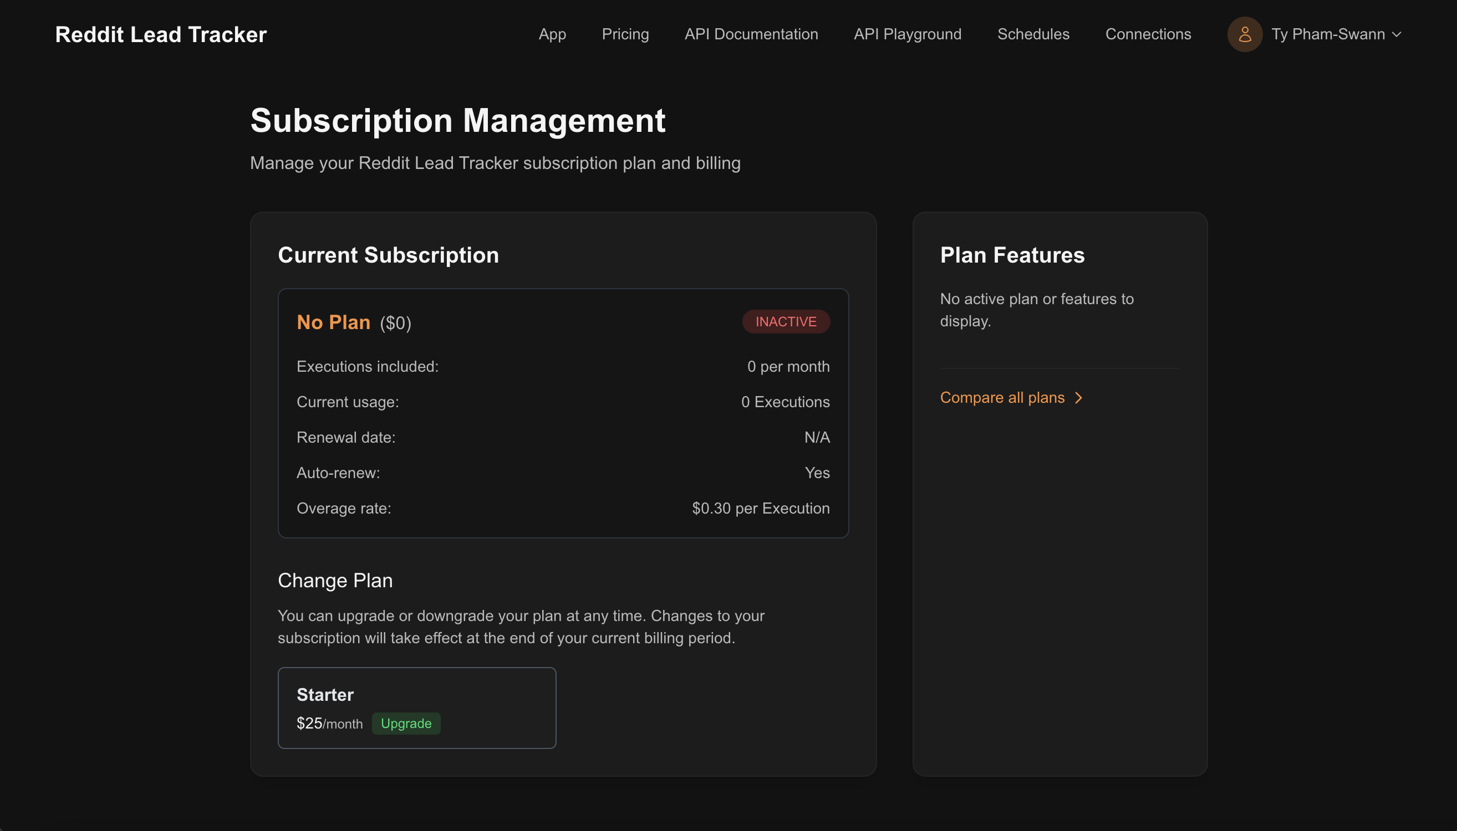Click the Plan Features panel heading
The width and height of the screenshot is (1457, 831).
(x=1011, y=255)
